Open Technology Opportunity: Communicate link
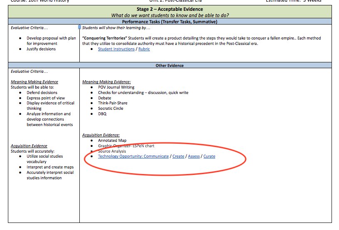339x230 pixels. click(x=133, y=156)
